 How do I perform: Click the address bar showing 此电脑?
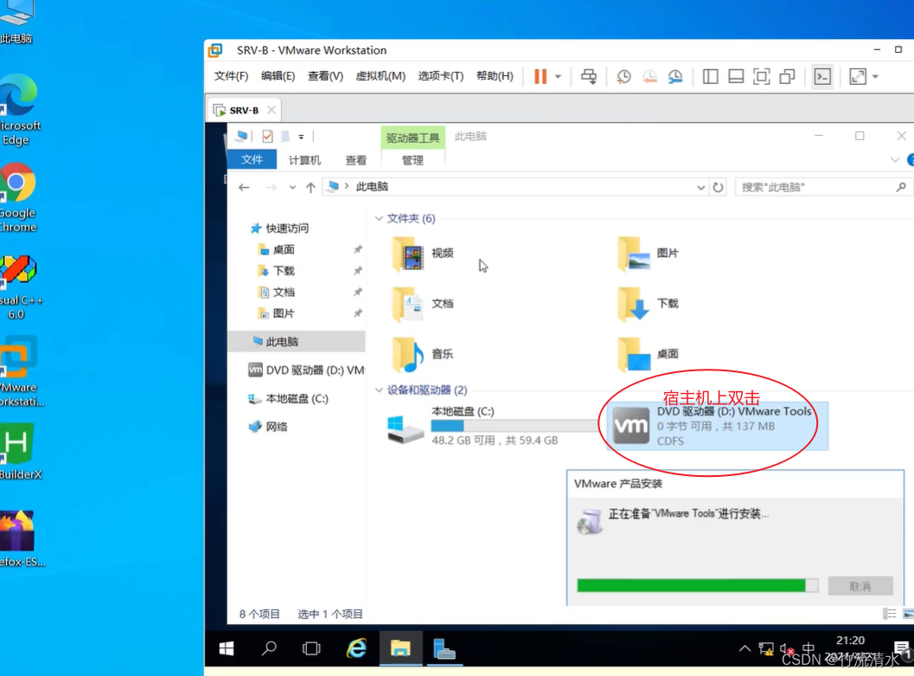tap(516, 187)
